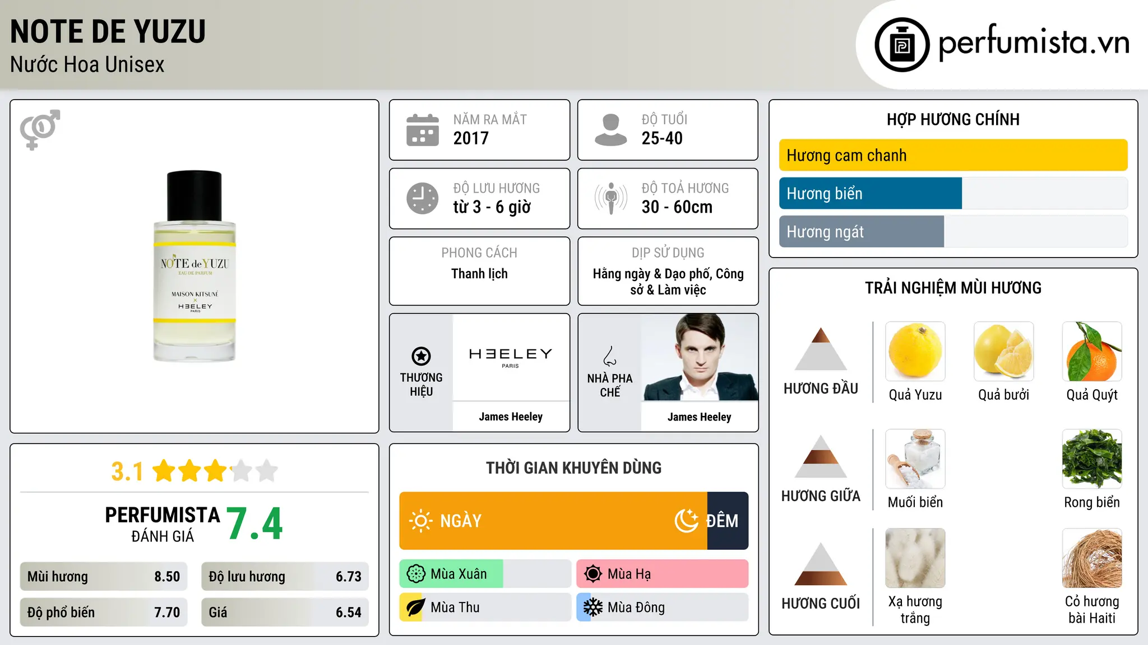
Task: Click the age range value 25-40
Action: click(x=662, y=138)
